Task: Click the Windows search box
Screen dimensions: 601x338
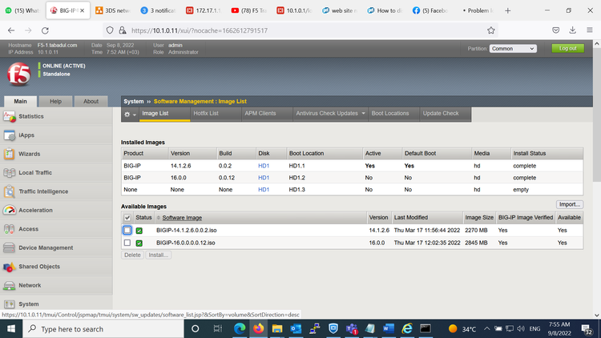Action: click(x=103, y=329)
